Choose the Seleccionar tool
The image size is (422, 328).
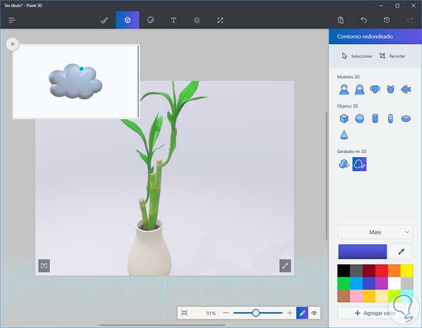(x=357, y=56)
